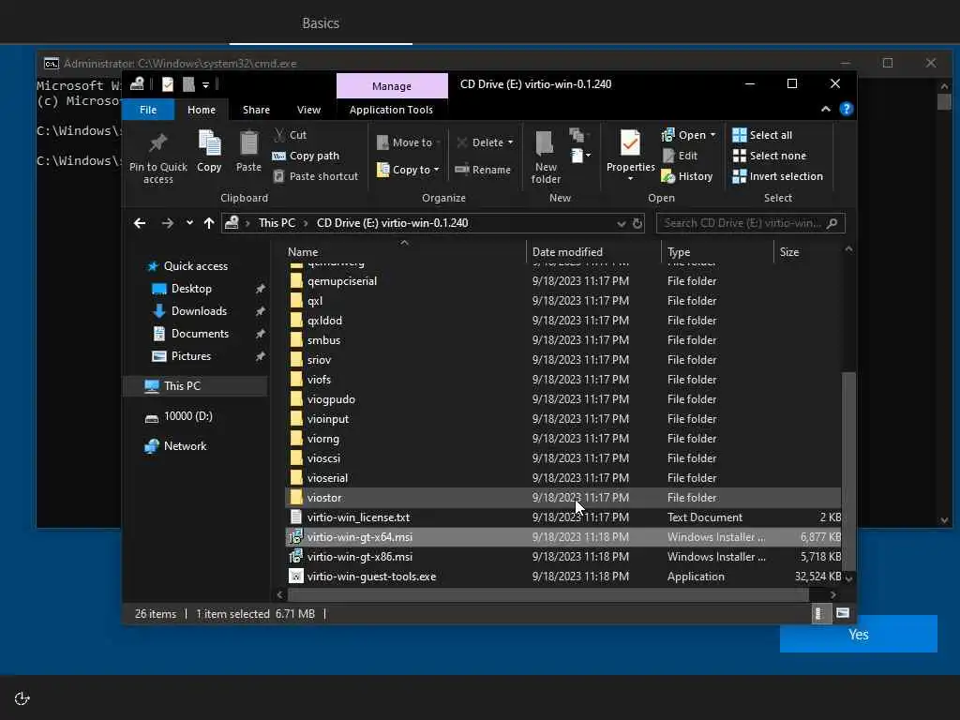Expand the Properties dropdown arrow
960x720 pixels.
tap(630, 179)
